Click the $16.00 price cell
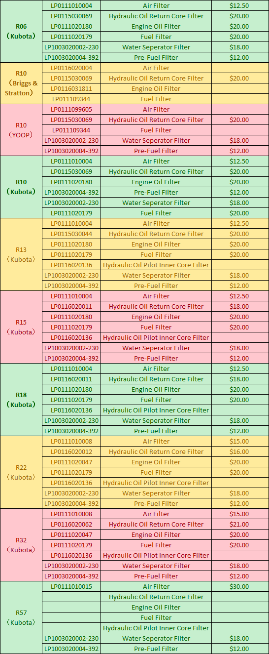Viewport: 269px width, 654px height. click(239, 452)
